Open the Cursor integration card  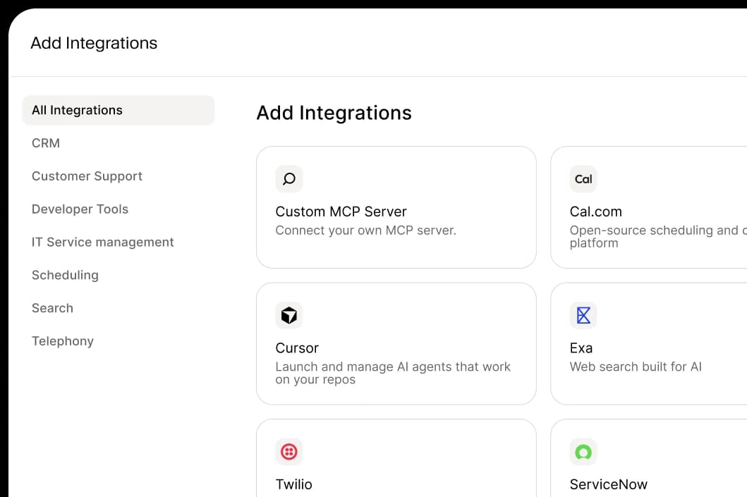(x=396, y=343)
